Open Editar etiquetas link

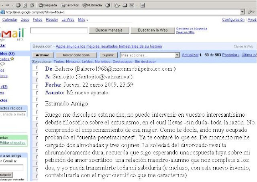coord(12,143)
